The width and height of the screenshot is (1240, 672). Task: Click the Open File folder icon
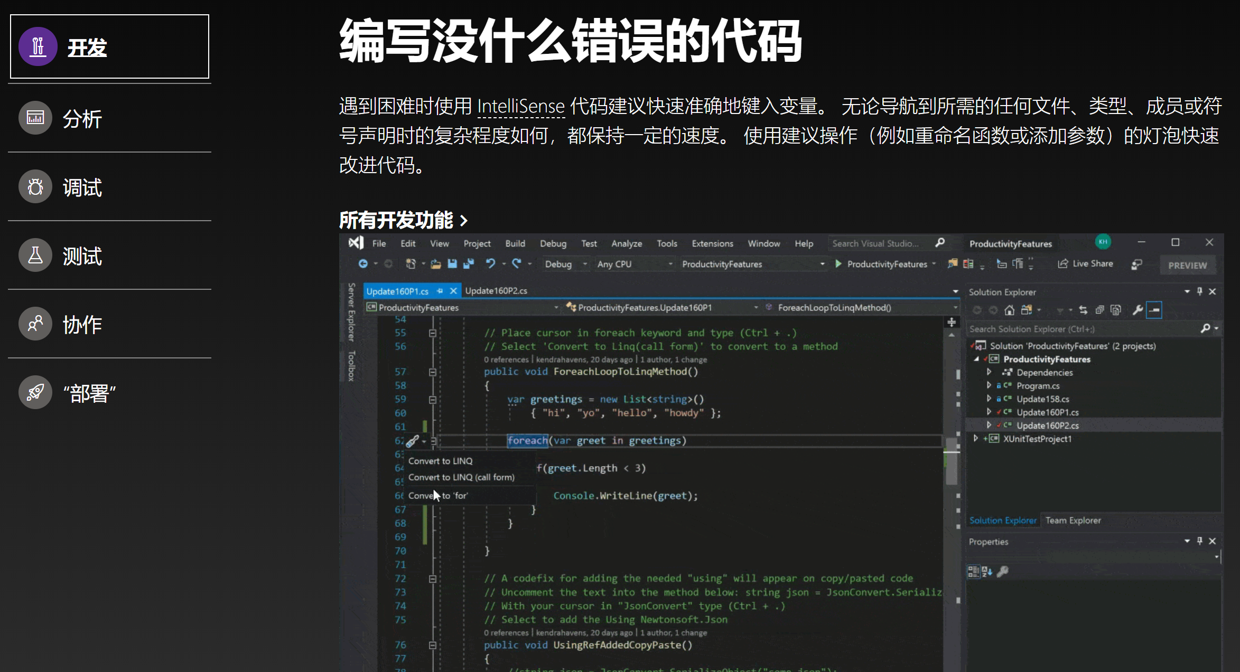435,264
